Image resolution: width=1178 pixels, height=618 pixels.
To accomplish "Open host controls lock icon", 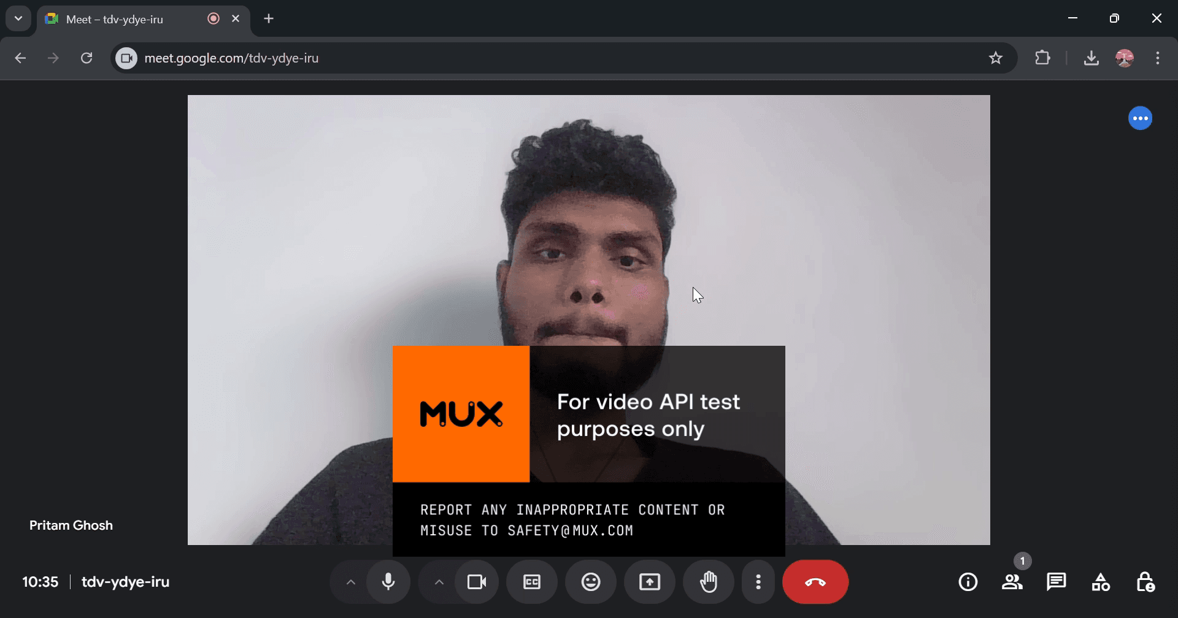I will [1145, 582].
